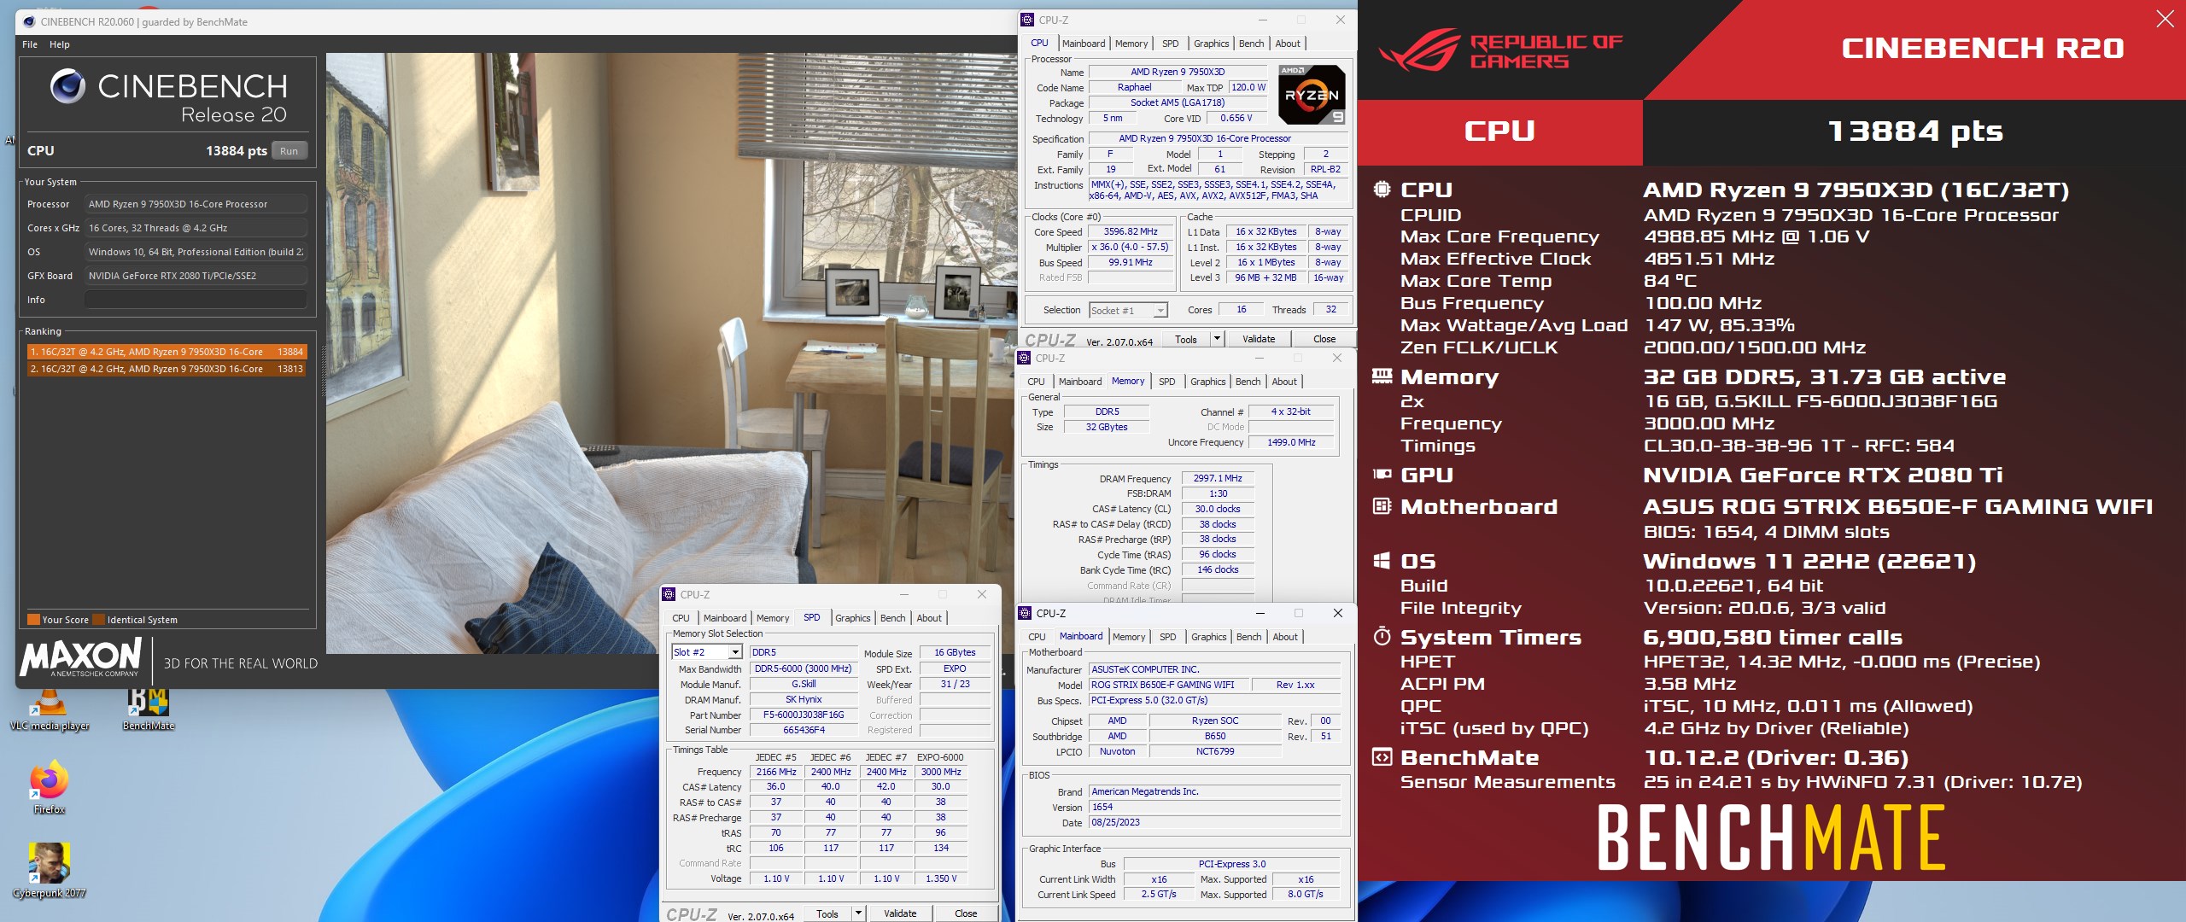Click the Core Speed 3596.82 MHz value
The image size is (2186, 922).
click(1131, 232)
